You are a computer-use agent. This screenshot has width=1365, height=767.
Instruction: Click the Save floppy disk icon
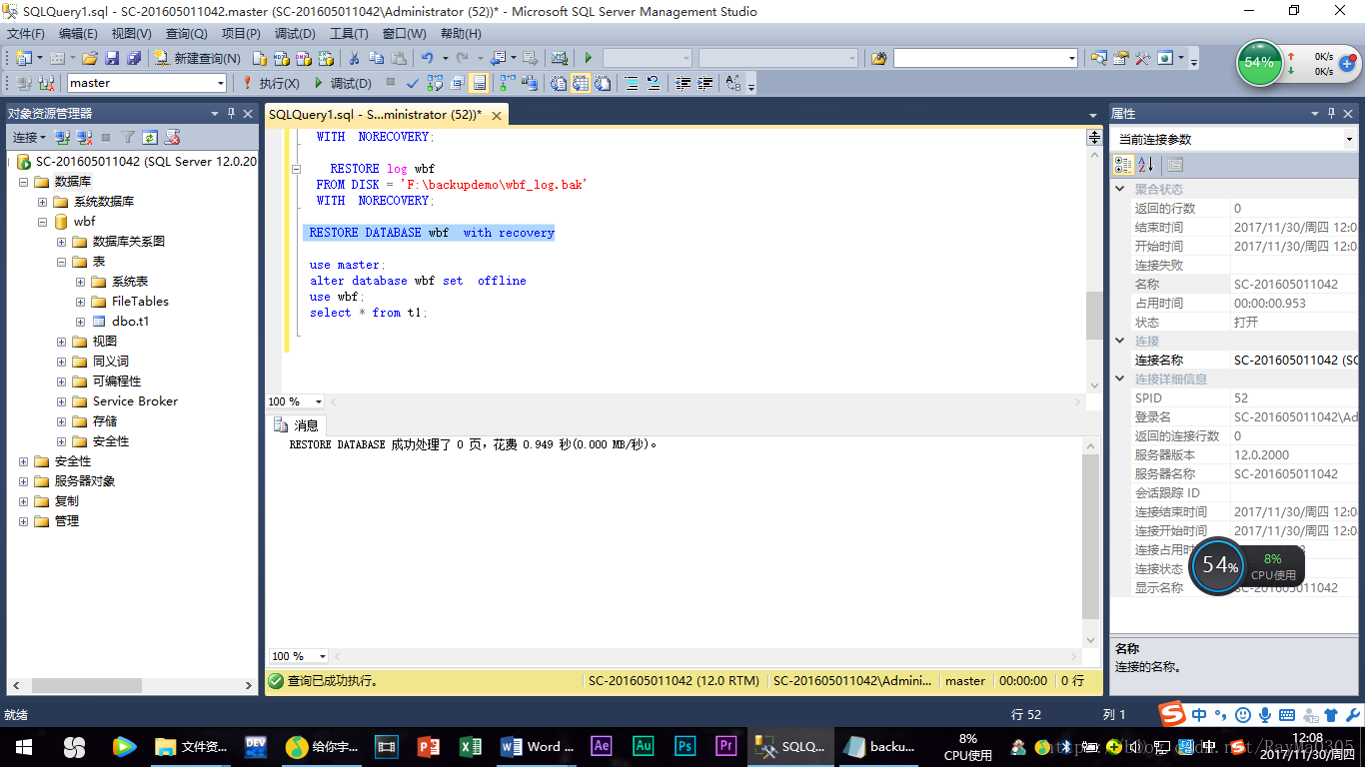(112, 58)
